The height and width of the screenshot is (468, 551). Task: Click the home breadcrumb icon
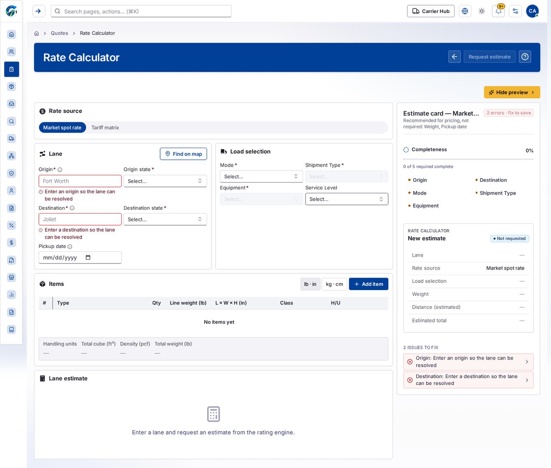click(x=37, y=33)
